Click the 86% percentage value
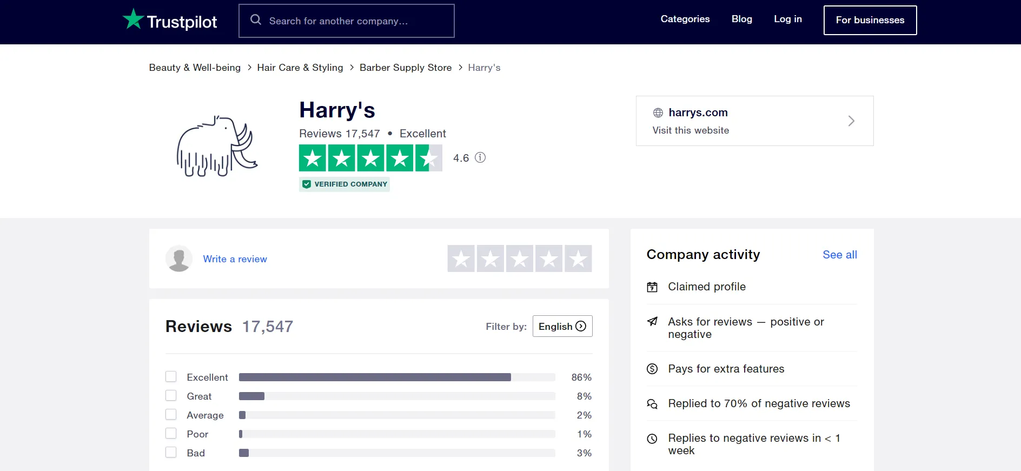1021x471 pixels. (581, 377)
